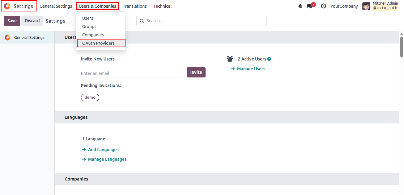The height and width of the screenshot is (195, 404).
Task: Open the Translations menu
Action: [x=135, y=6]
